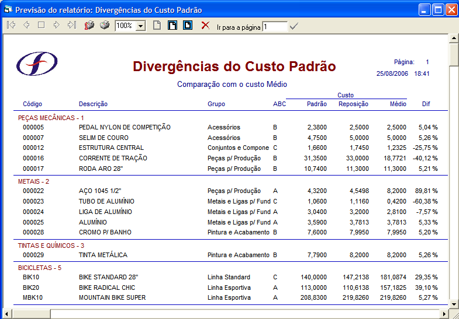Click the company logo in report header
This screenshot has height=319, width=459.
pos(37,64)
